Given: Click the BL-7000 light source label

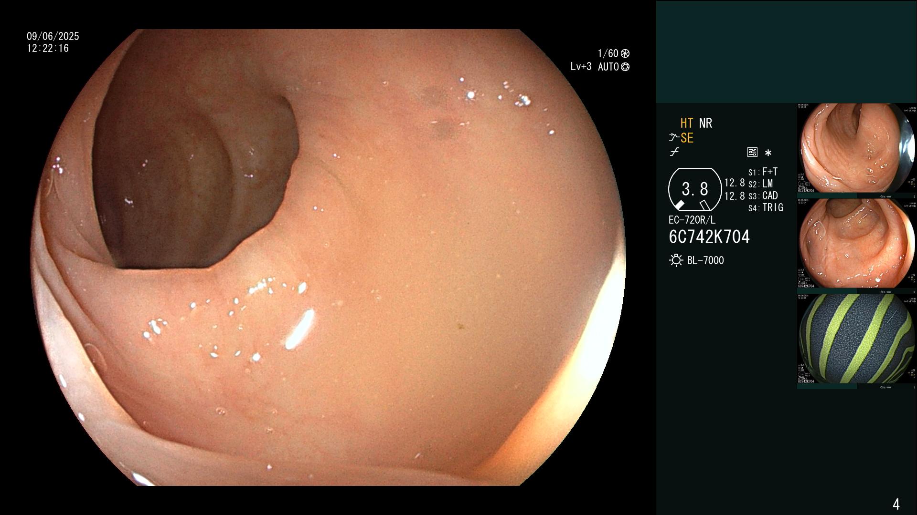Looking at the screenshot, I should [705, 260].
